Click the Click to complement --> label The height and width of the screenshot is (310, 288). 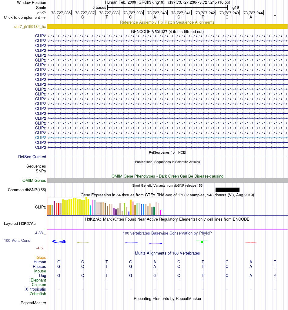tap(25, 17)
